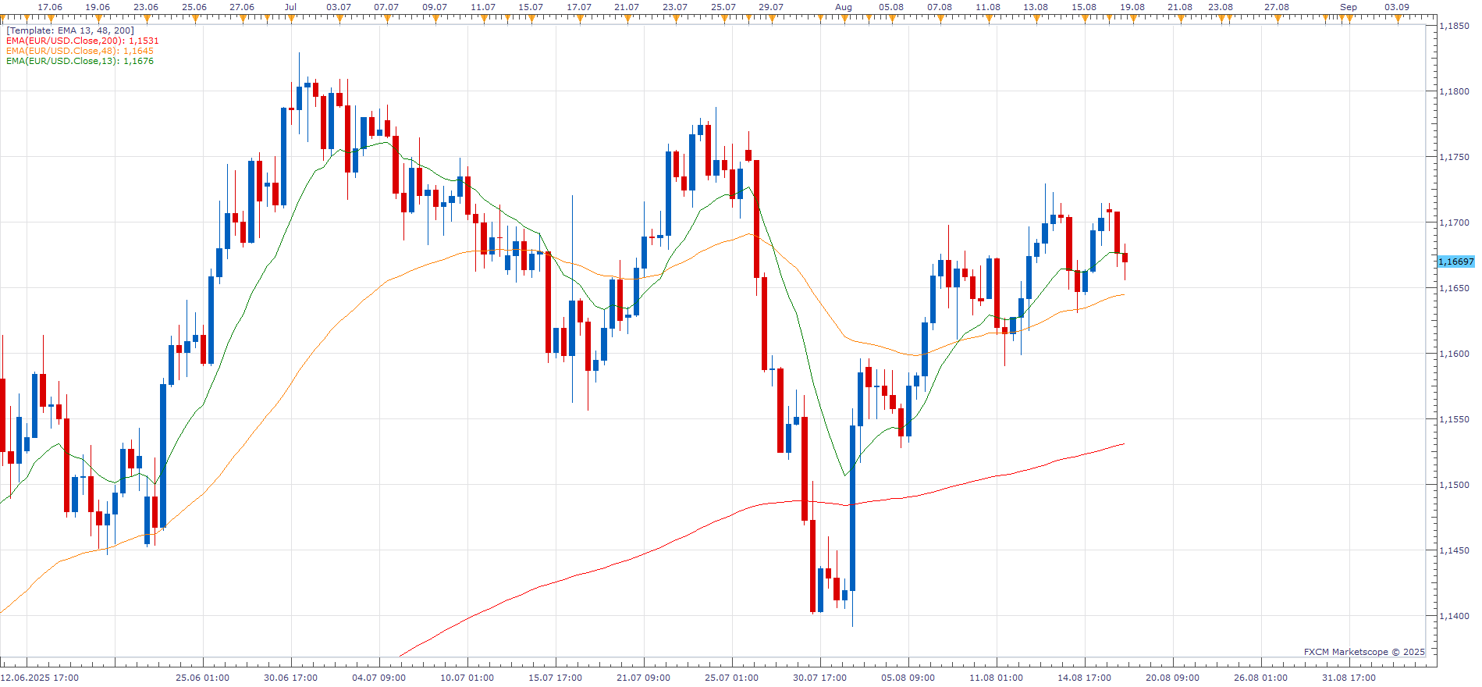Click price axis label 1,1450

tap(1454, 550)
